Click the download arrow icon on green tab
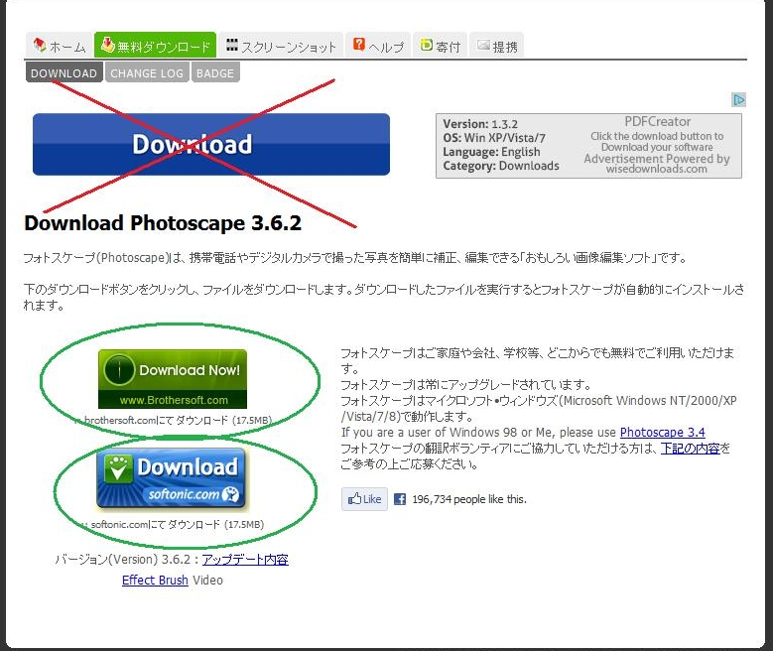The width and height of the screenshot is (773, 651). tap(107, 45)
